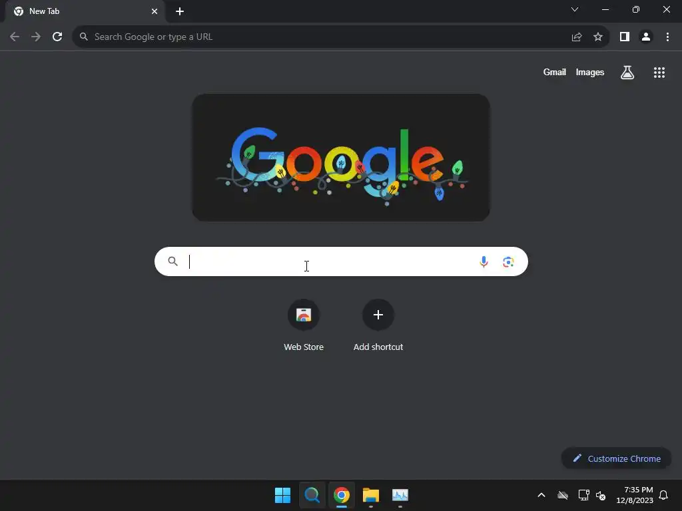The image size is (682, 511).
Task: Show hidden system tray icons
Action: tap(541, 495)
